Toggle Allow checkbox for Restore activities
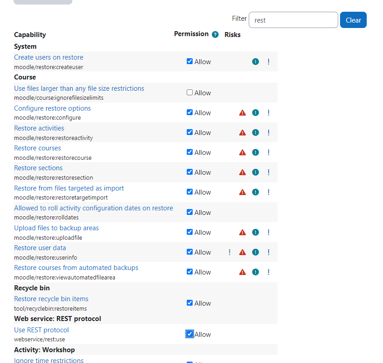 (189, 132)
